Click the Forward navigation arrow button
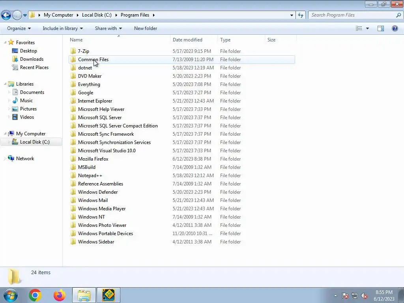 click(17, 15)
